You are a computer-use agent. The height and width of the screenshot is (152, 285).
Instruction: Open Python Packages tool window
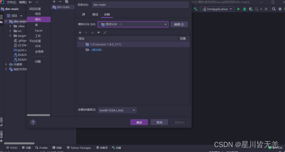point(79,148)
